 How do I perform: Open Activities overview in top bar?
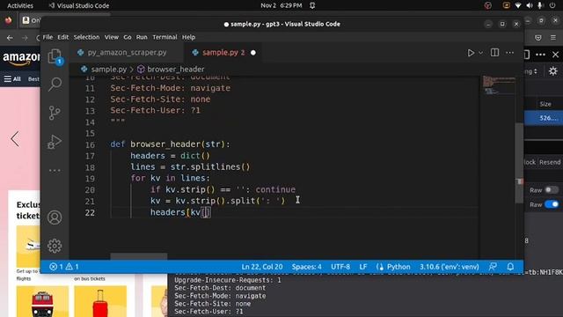click(20, 6)
